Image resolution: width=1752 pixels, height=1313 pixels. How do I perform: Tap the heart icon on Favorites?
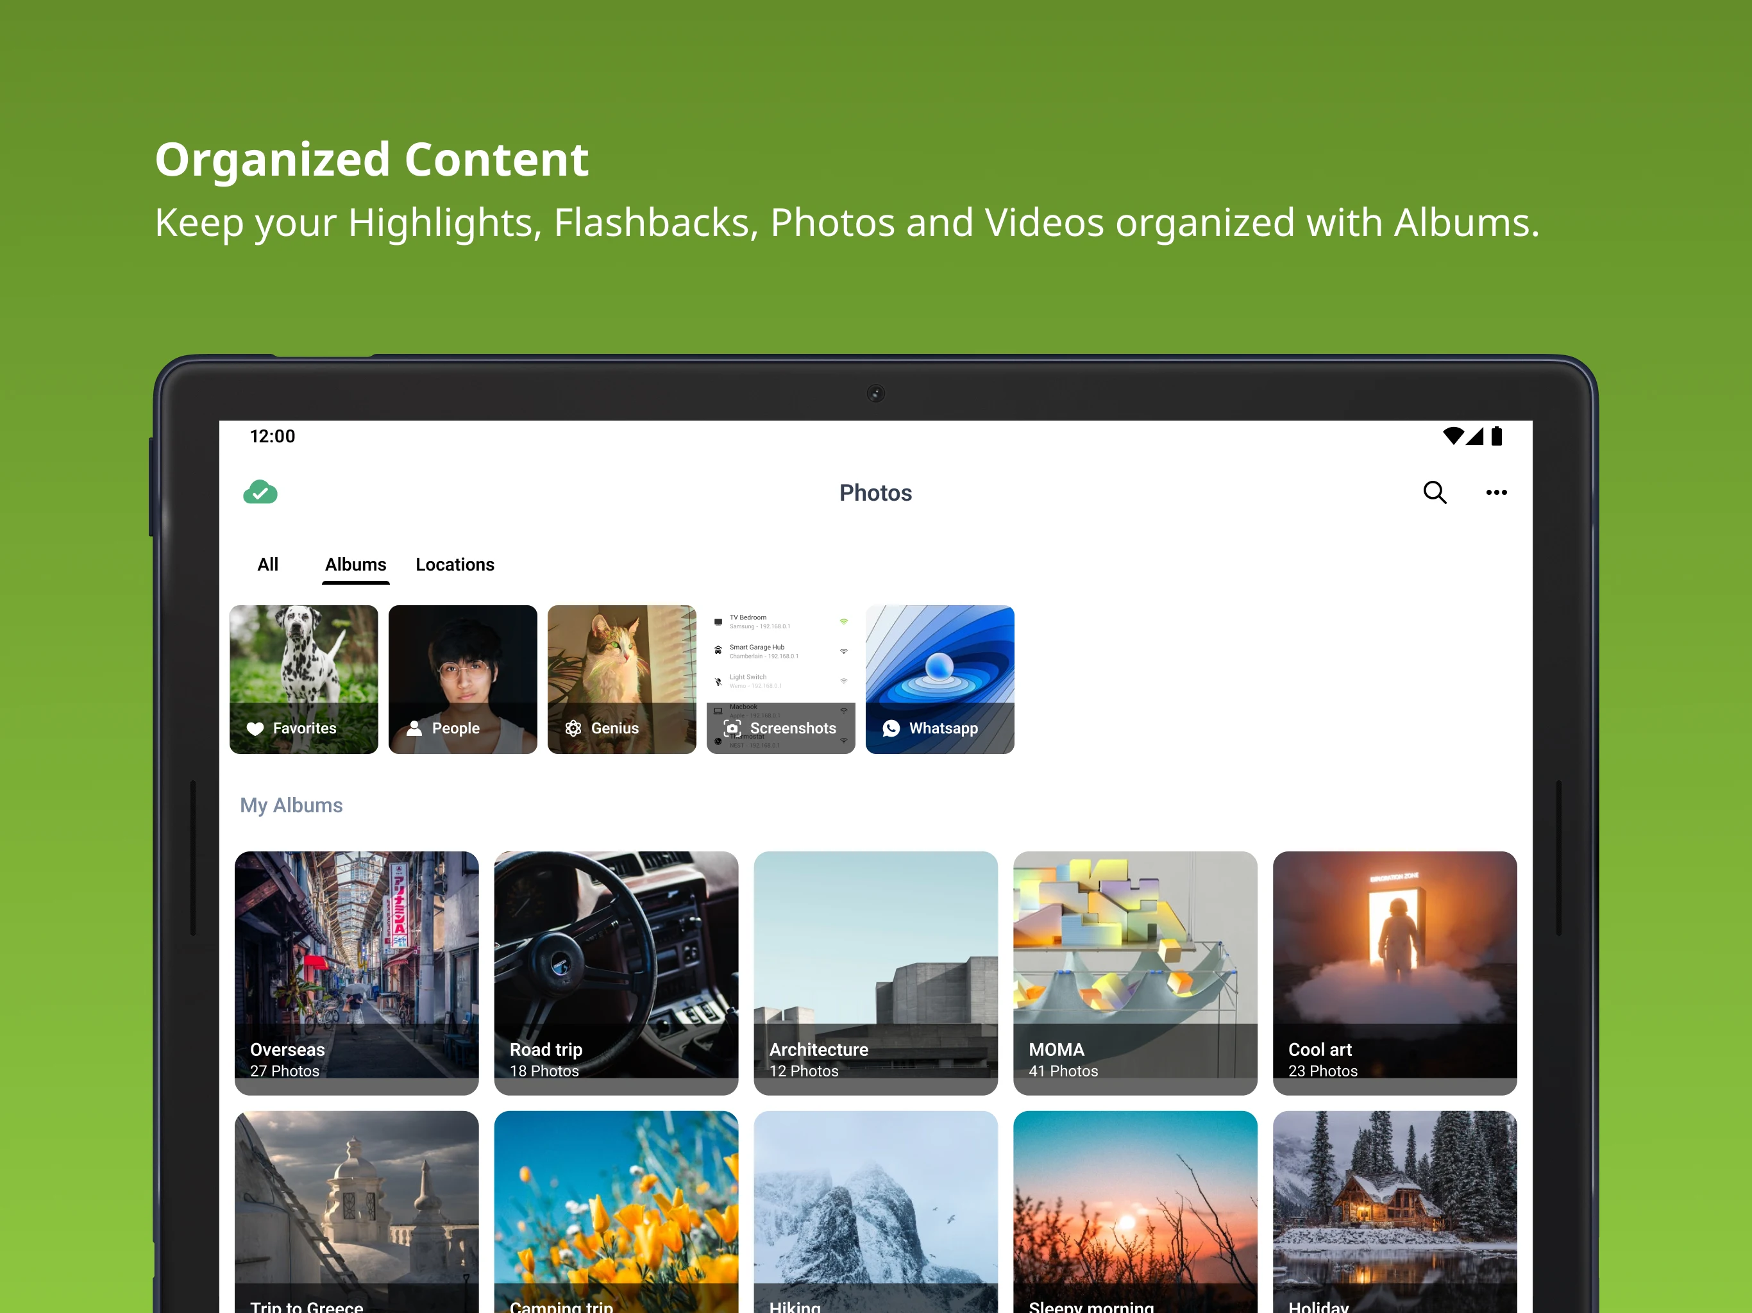255,728
